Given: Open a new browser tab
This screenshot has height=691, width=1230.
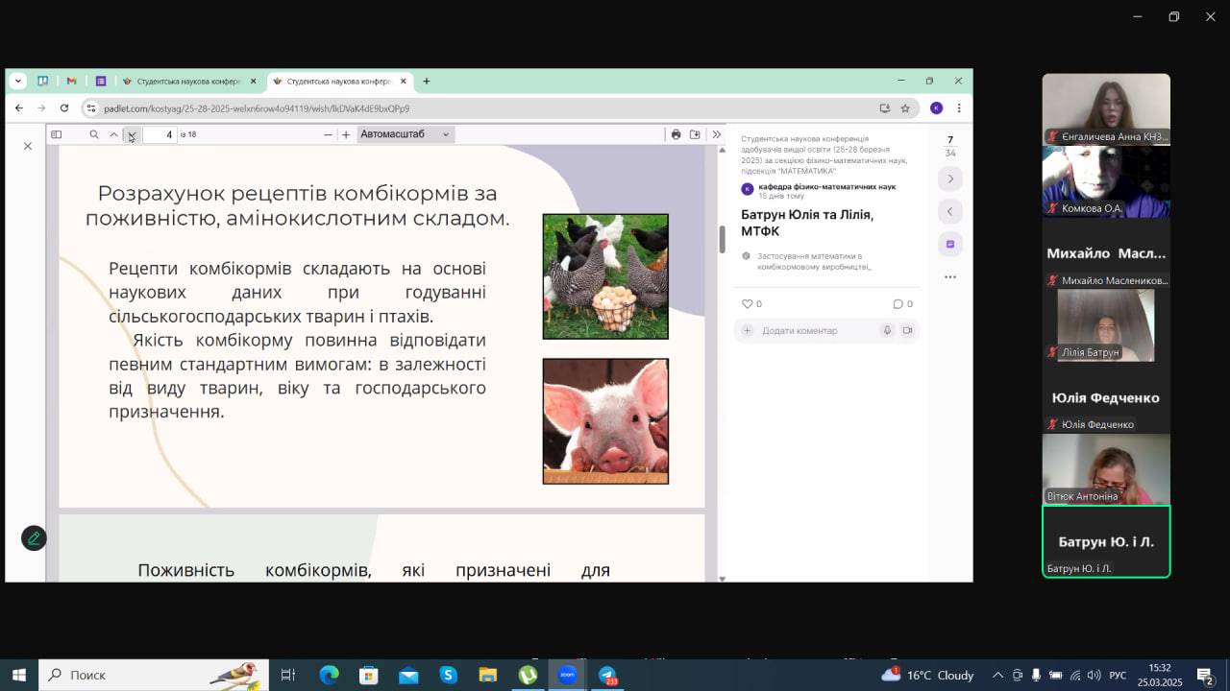Looking at the screenshot, I should 427,82.
